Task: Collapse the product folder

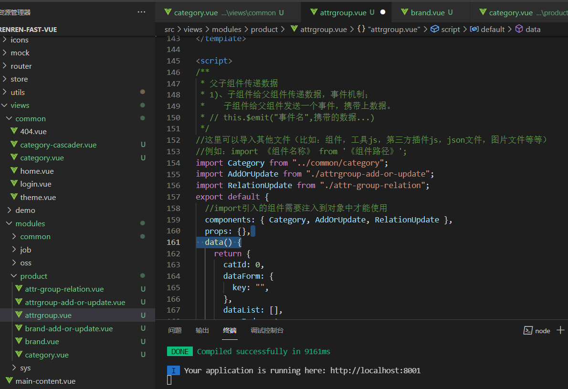Action: click(14, 276)
